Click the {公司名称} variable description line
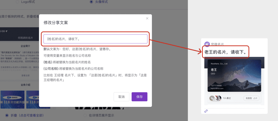 (73, 69)
